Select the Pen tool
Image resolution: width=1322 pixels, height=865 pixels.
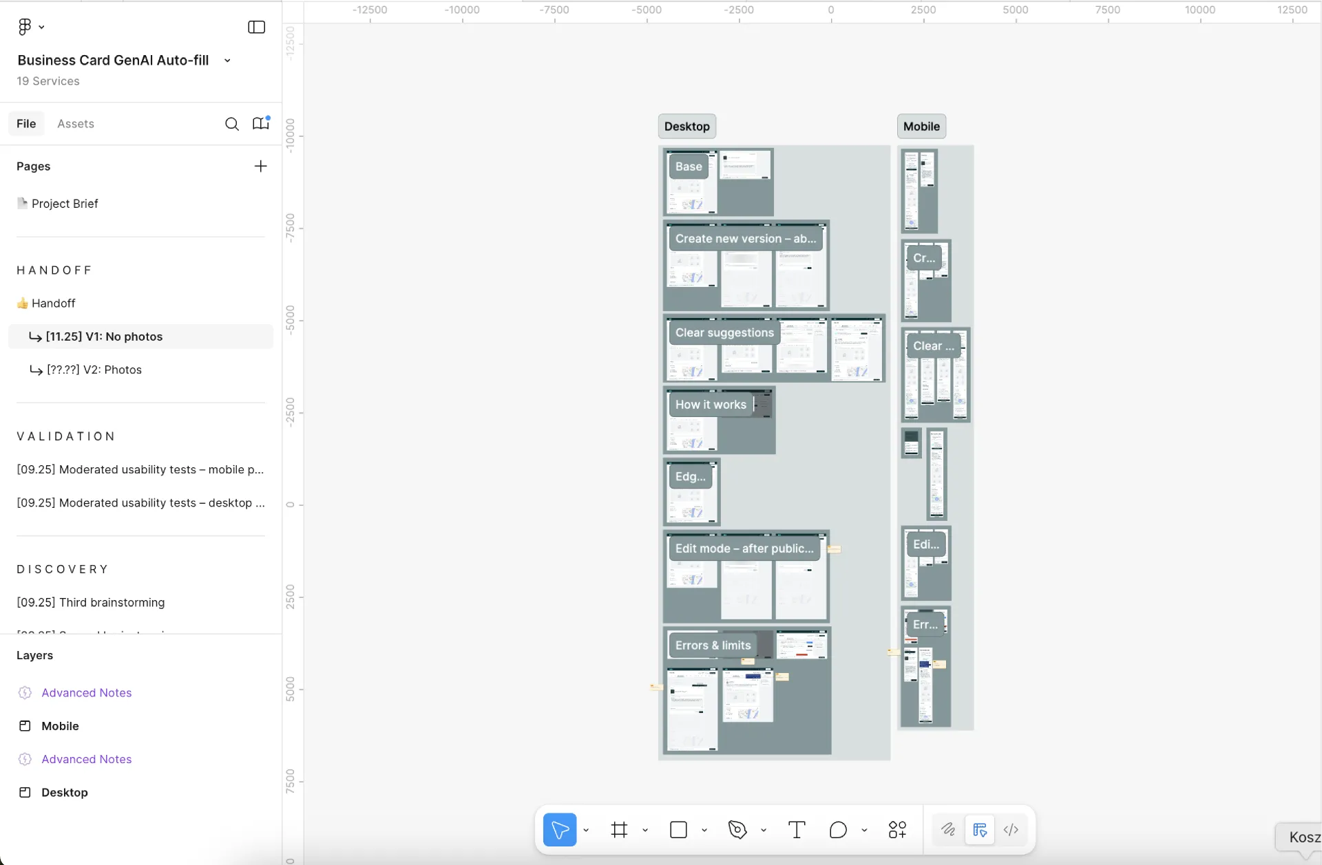[737, 830]
